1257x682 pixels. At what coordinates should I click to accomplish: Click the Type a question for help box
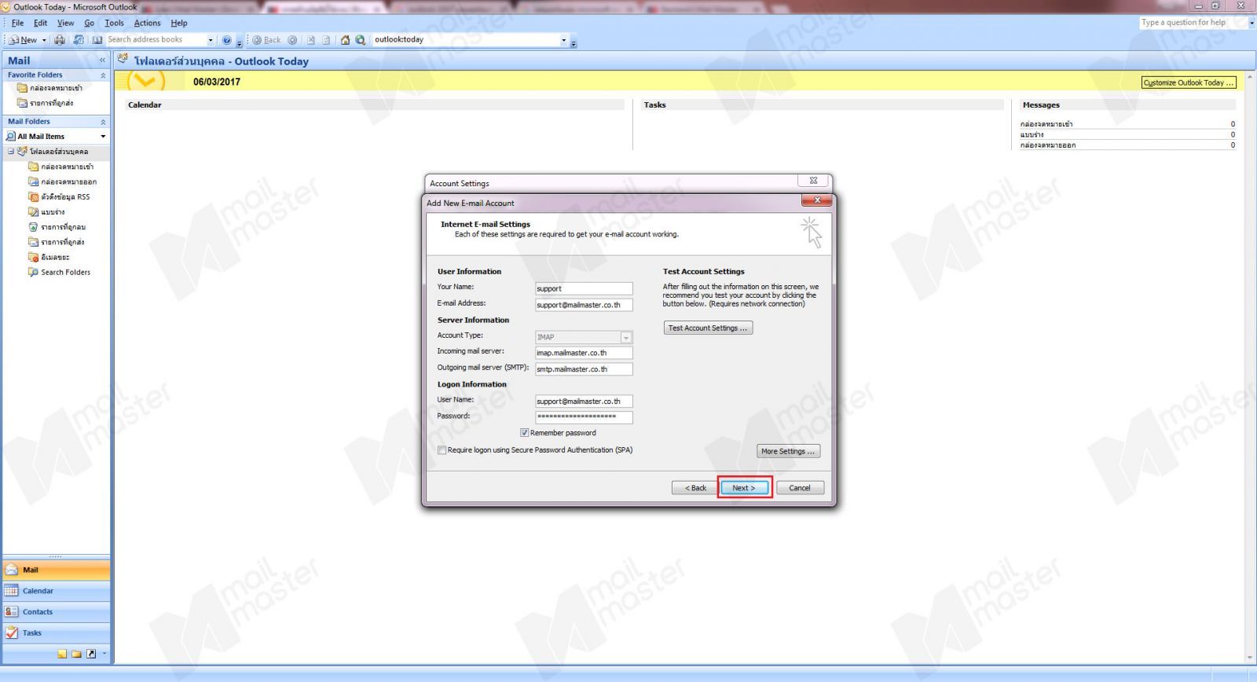1192,23
